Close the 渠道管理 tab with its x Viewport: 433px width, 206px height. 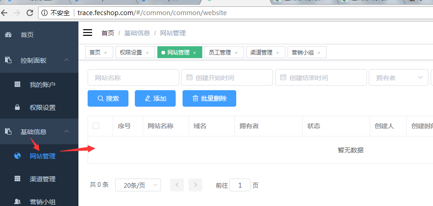point(278,53)
